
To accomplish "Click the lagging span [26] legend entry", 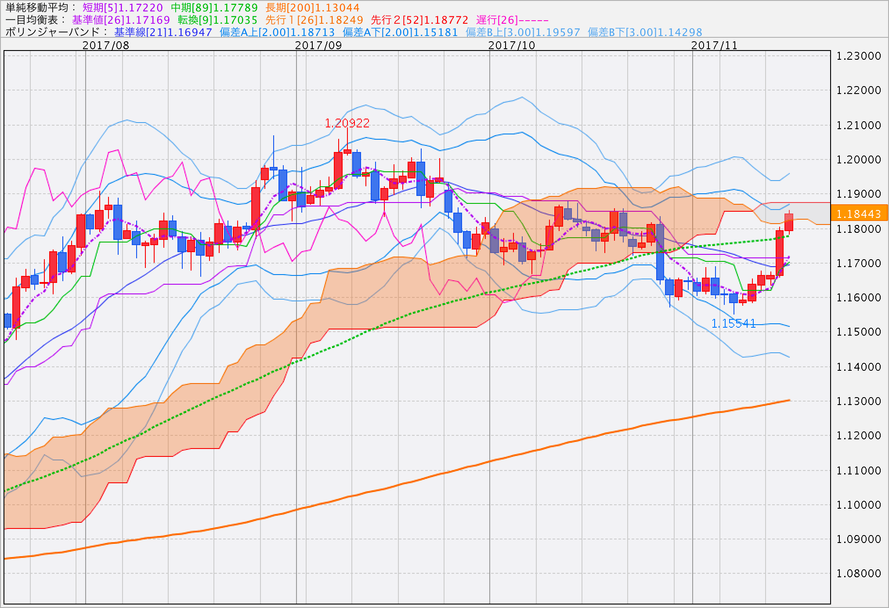I will (x=512, y=20).
